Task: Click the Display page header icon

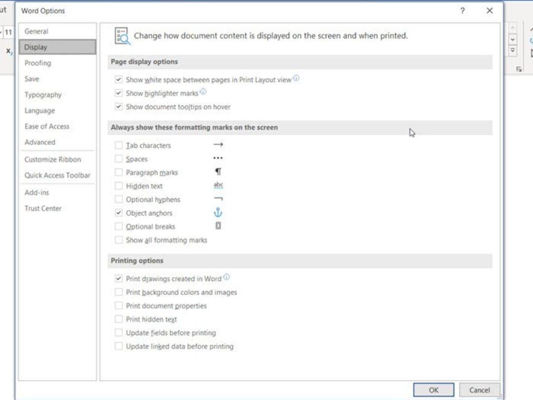Action: click(122, 36)
